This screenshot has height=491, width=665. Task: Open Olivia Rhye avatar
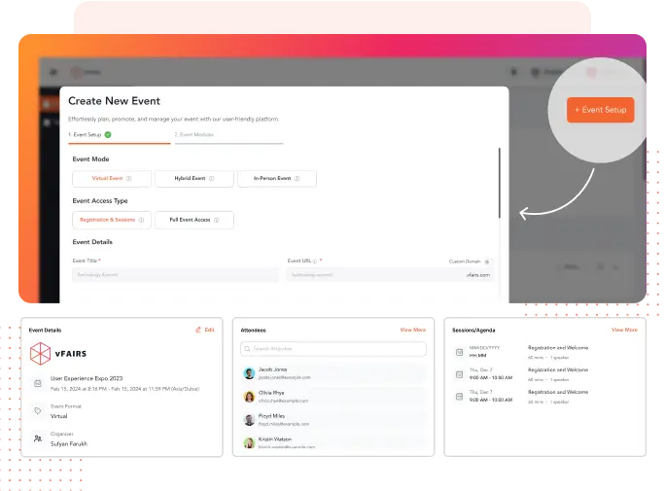[x=249, y=397]
